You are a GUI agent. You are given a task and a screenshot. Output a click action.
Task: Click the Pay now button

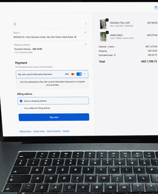point(54,117)
